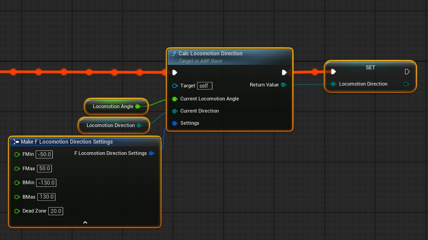Select Make F Locomotion Direction Settings title
Image resolution: width=428 pixels, height=240 pixels.
click(x=67, y=142)
